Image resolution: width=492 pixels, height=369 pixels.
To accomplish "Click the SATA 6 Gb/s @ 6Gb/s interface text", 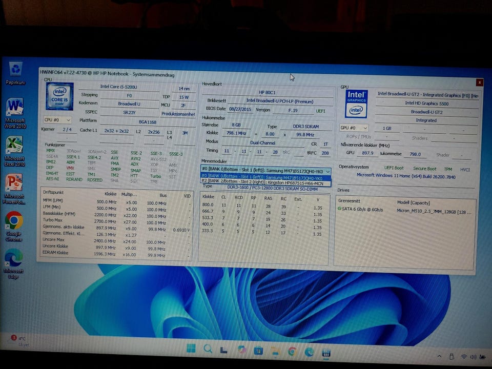I will point(362,209).
